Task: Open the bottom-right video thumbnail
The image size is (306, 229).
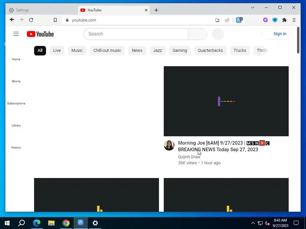Action: 226,195
